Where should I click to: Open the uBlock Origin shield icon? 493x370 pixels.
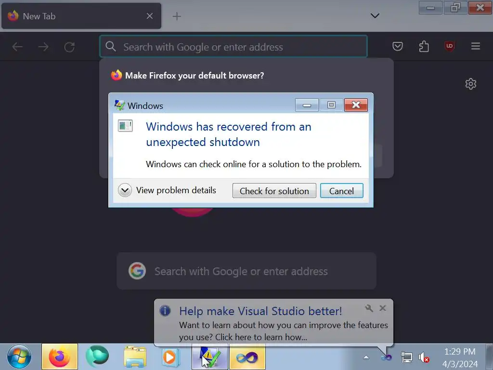click(x=450, y=47)
